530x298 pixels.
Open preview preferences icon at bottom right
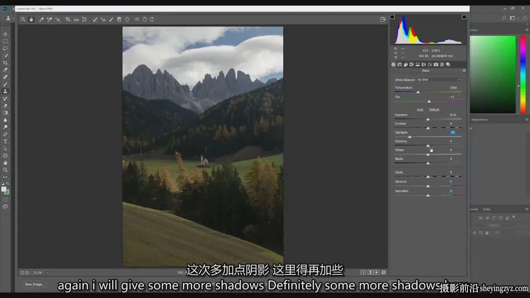click(x=384, y=272)
